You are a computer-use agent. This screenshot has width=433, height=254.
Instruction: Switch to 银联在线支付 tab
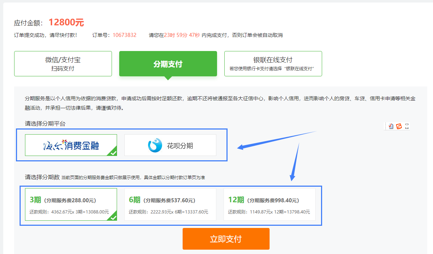pyautogui.click(x=273, y=64)
